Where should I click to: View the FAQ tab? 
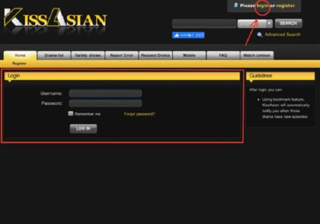coord(223,55)
